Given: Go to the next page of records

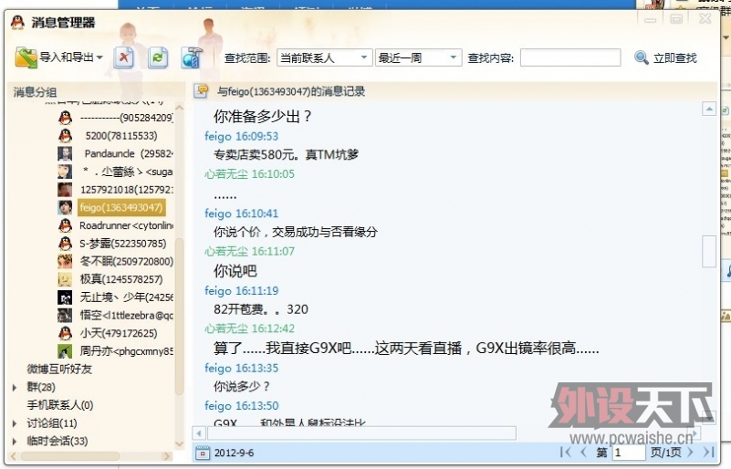Looking at the screenshot, I should (691, 452).
